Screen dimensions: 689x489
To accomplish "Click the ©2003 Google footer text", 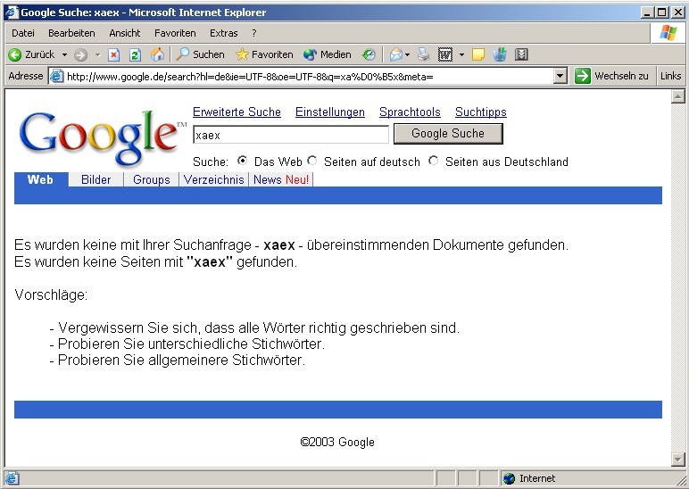I will click(x=337, y=442).
